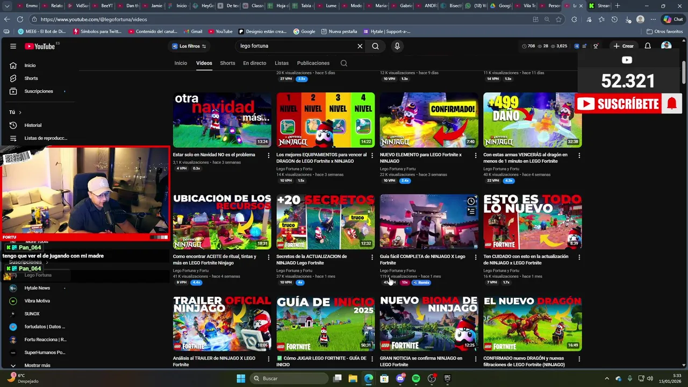Open options menu for 'NUEVO ELEMENTO' video
688x387 pixels.
pos(476,155)
